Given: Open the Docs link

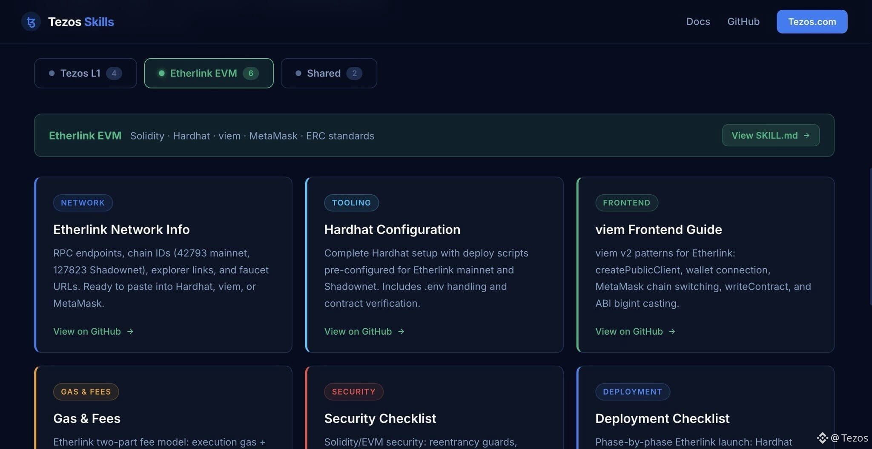Looking at the screenshot, I should point(698,22).
